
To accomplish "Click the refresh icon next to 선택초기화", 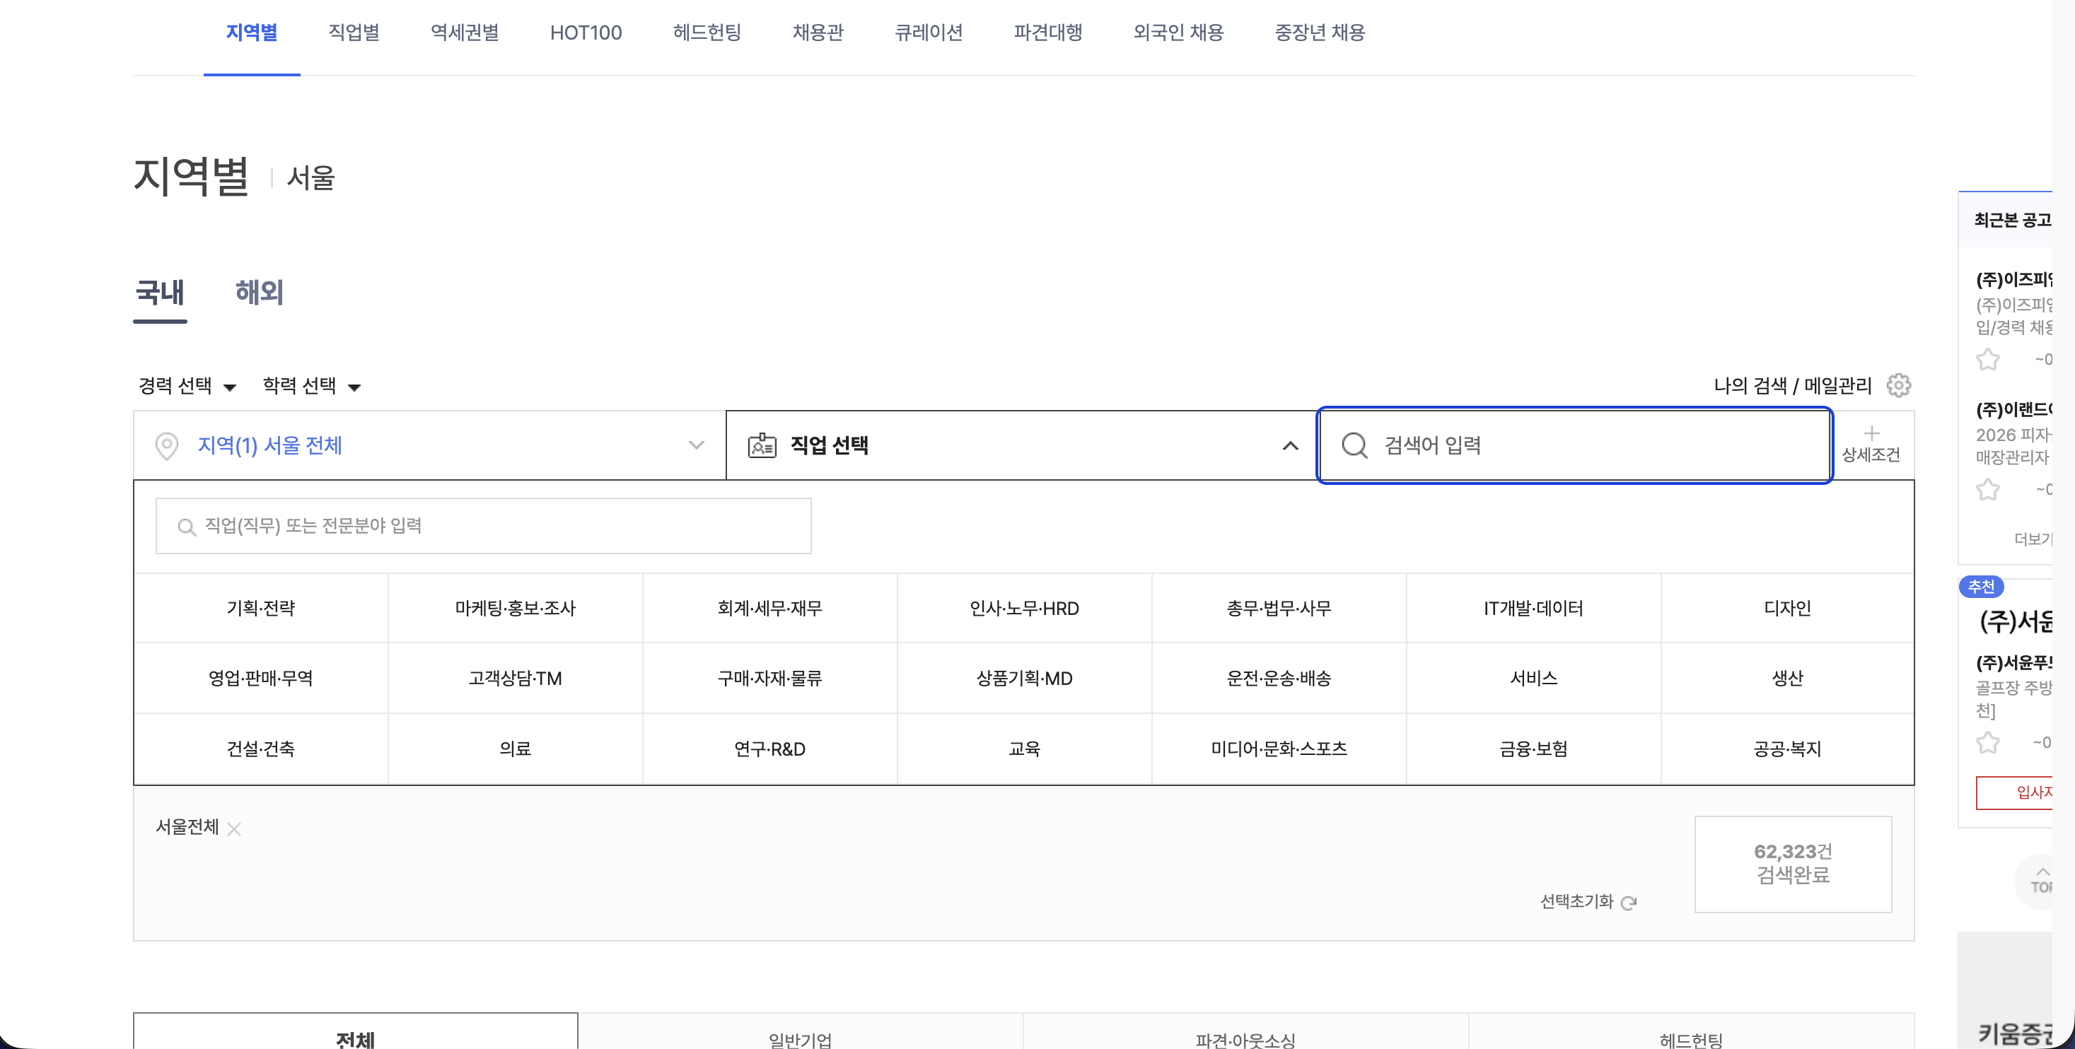I will (1629, 903).
